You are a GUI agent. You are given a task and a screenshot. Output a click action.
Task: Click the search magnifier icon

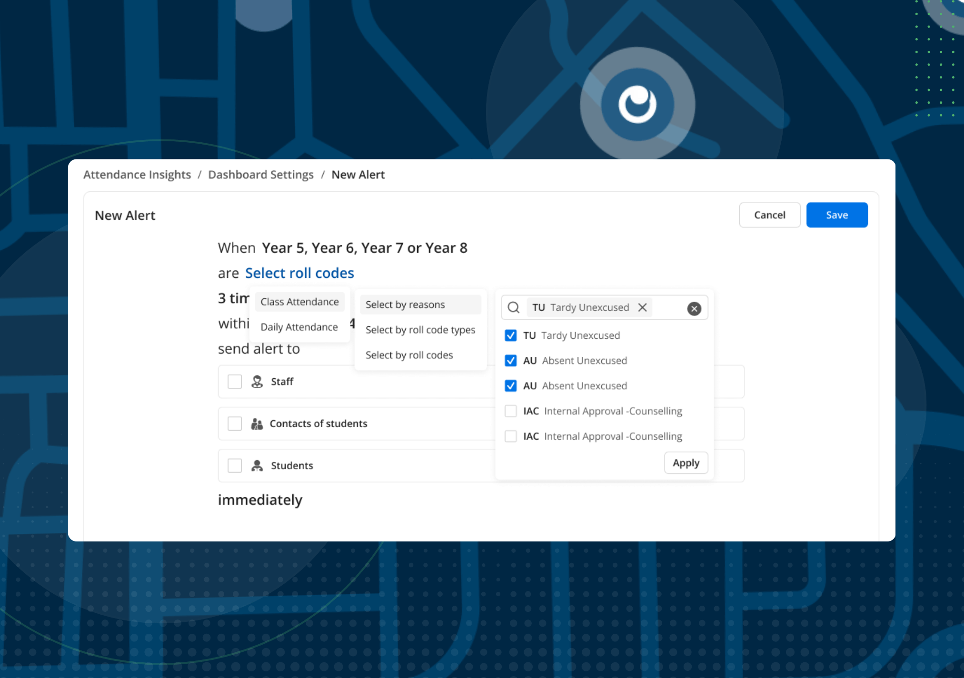tap(513, 307)
